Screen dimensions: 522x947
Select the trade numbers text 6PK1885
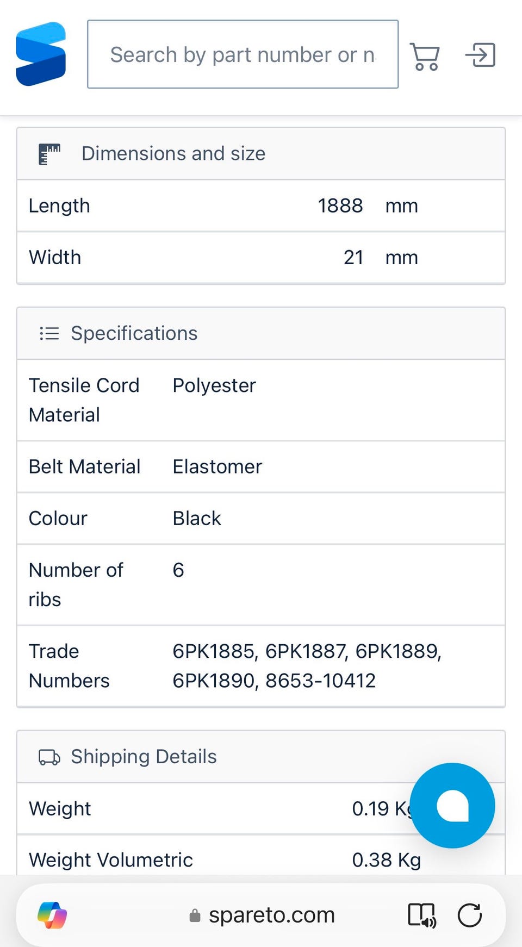coord(214,651)
